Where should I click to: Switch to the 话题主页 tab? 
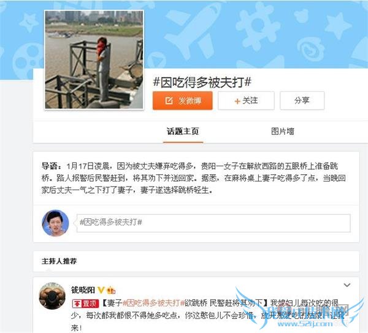183,131
